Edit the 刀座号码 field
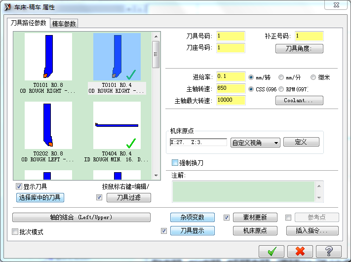The image size is (351, 262). click(x=231, y=48)
